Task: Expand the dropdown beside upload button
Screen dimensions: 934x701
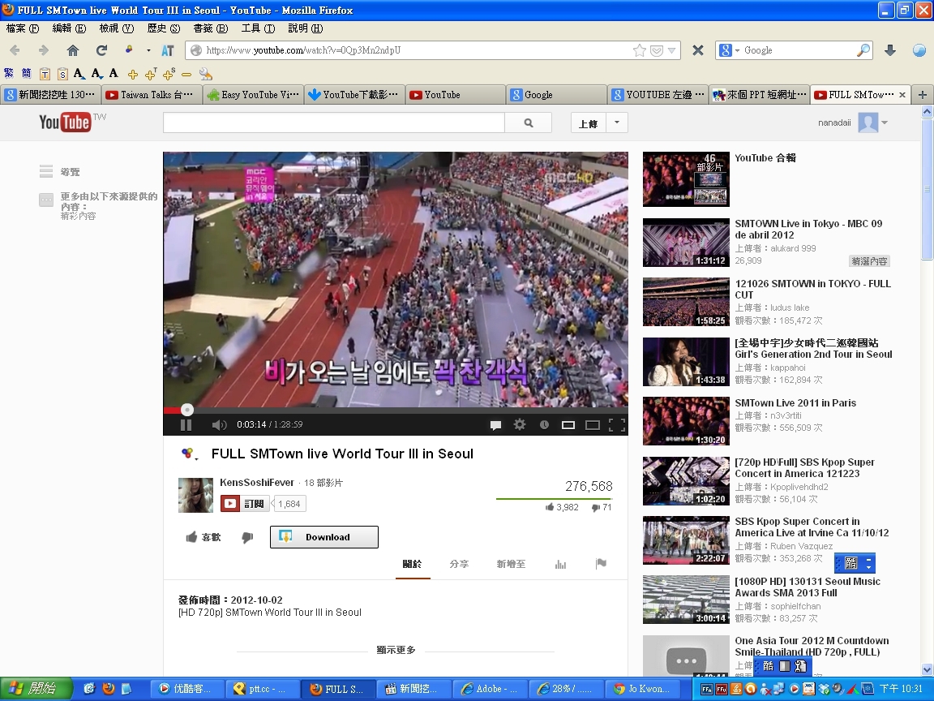Action: point(617,123)
